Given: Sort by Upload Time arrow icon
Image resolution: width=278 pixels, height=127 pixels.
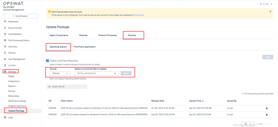Looking at the screenshot, I should (203, 101).
